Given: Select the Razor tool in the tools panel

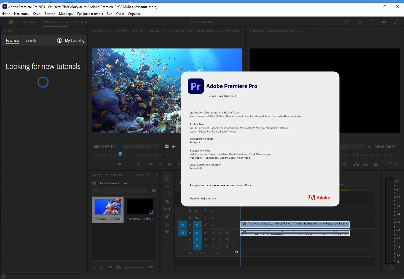Looking at the screenshot, I should [167, 202].
